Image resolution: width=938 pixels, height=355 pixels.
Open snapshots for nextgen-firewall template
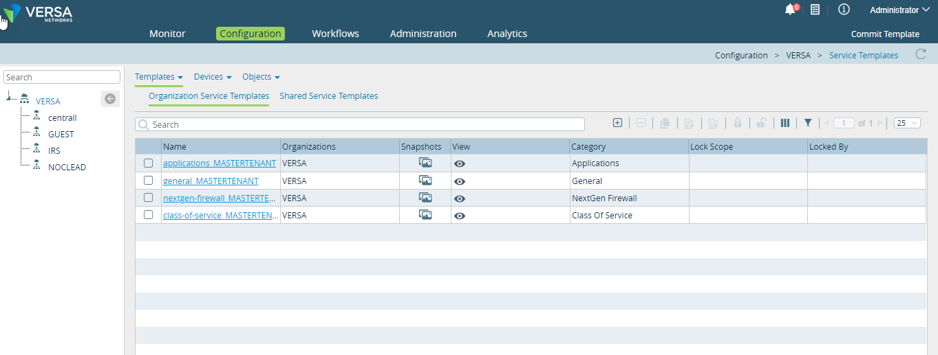[425, 197]
